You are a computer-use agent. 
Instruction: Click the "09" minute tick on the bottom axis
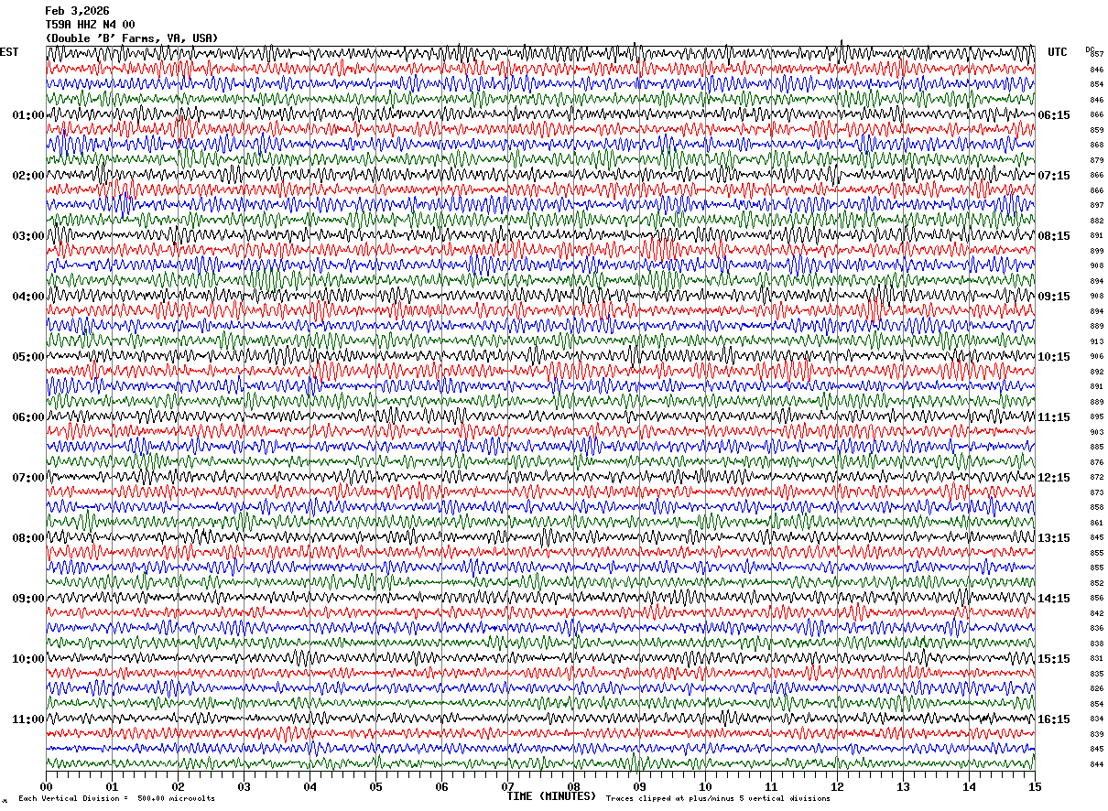click(x=639, y=786)
